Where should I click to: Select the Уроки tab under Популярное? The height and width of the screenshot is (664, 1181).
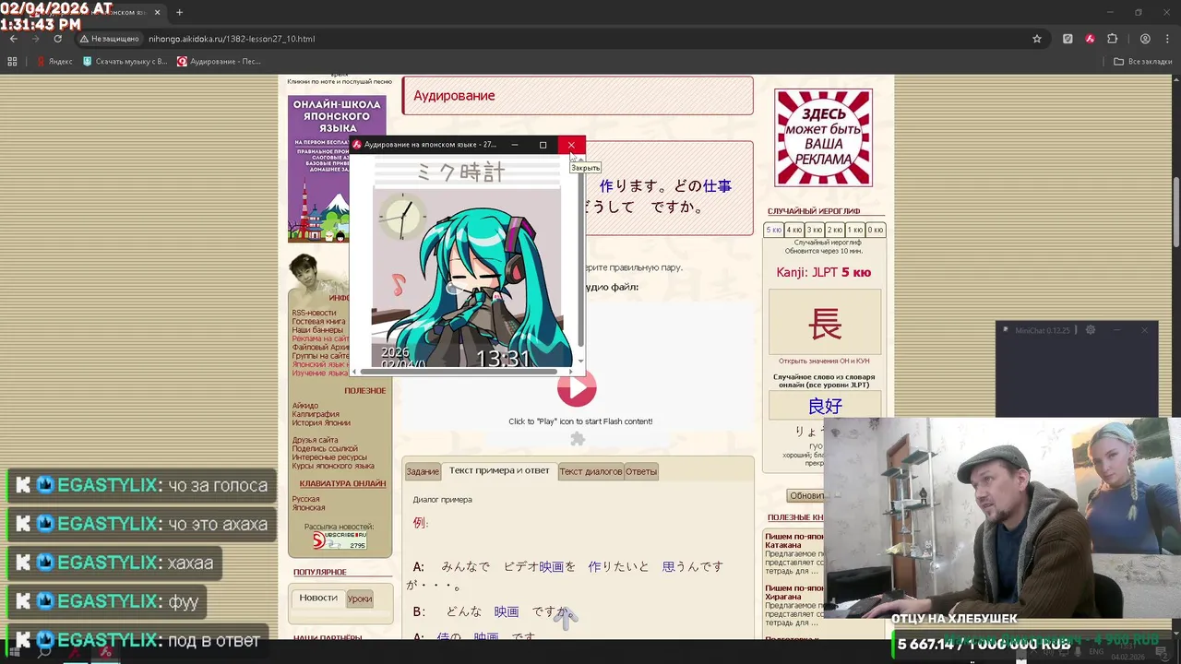[360, 599]
